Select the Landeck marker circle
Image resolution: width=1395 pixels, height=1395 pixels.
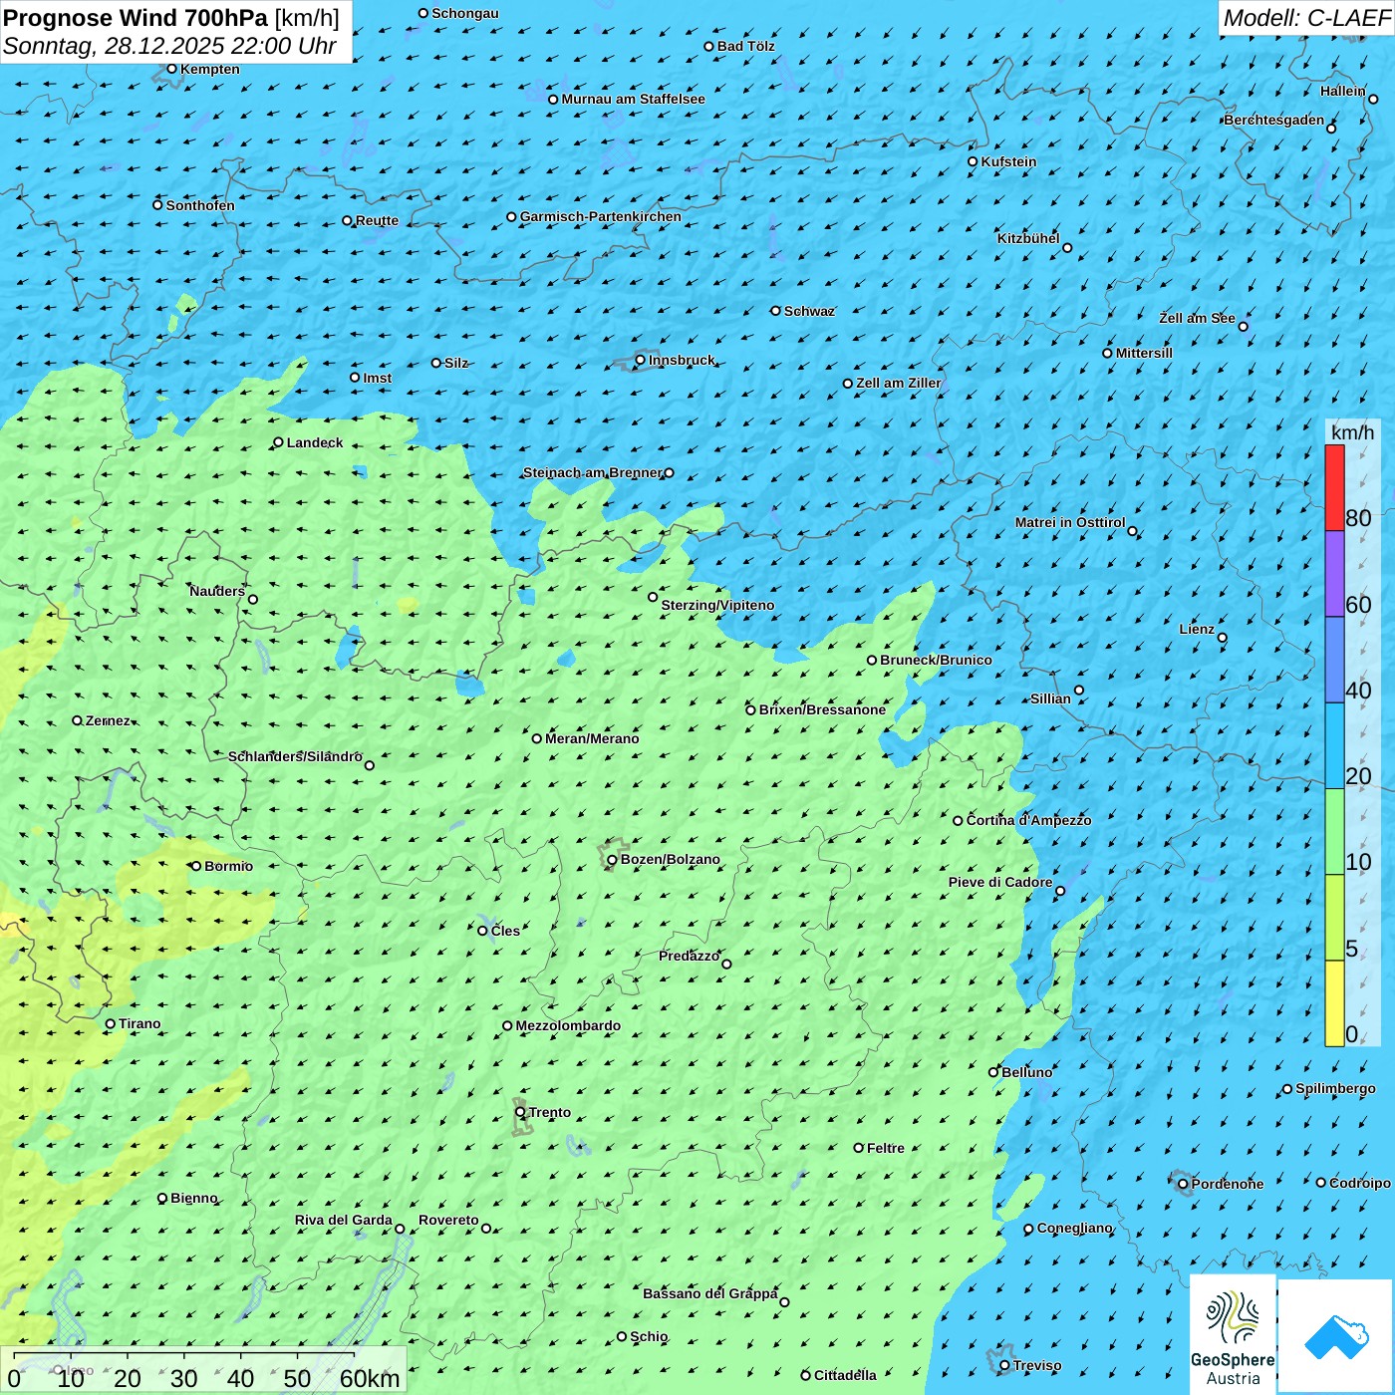tap(279, 442)
